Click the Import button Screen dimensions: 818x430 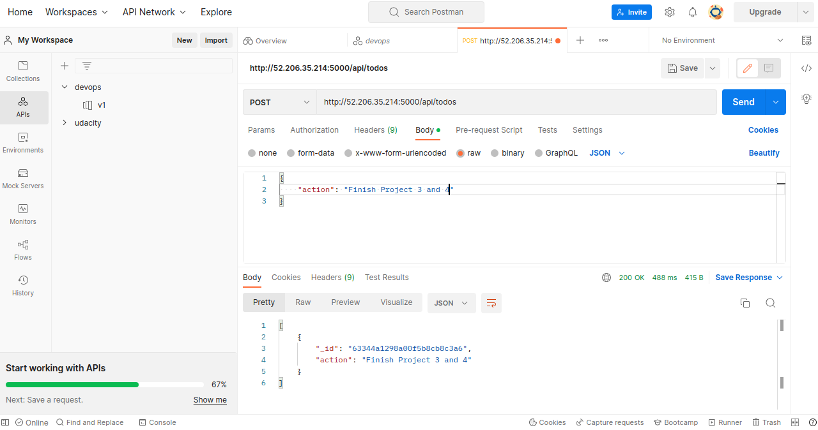coord(216,40)
